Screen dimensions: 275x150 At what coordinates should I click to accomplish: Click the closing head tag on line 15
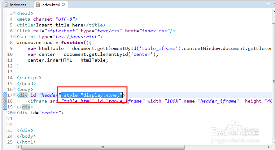26,83
